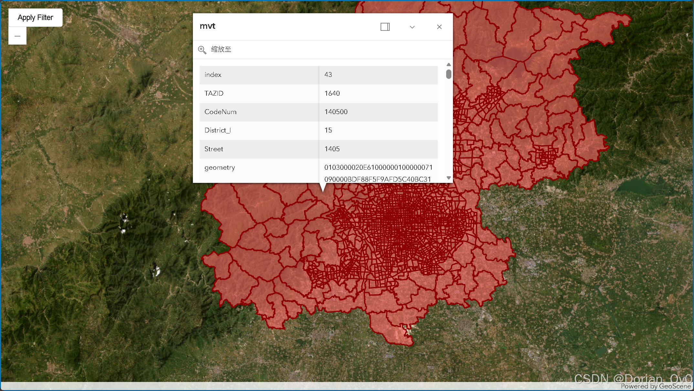Dock the mvt popup panel
Image resolution: width=694 pixels, height=391 pixels.
(385, 27)
